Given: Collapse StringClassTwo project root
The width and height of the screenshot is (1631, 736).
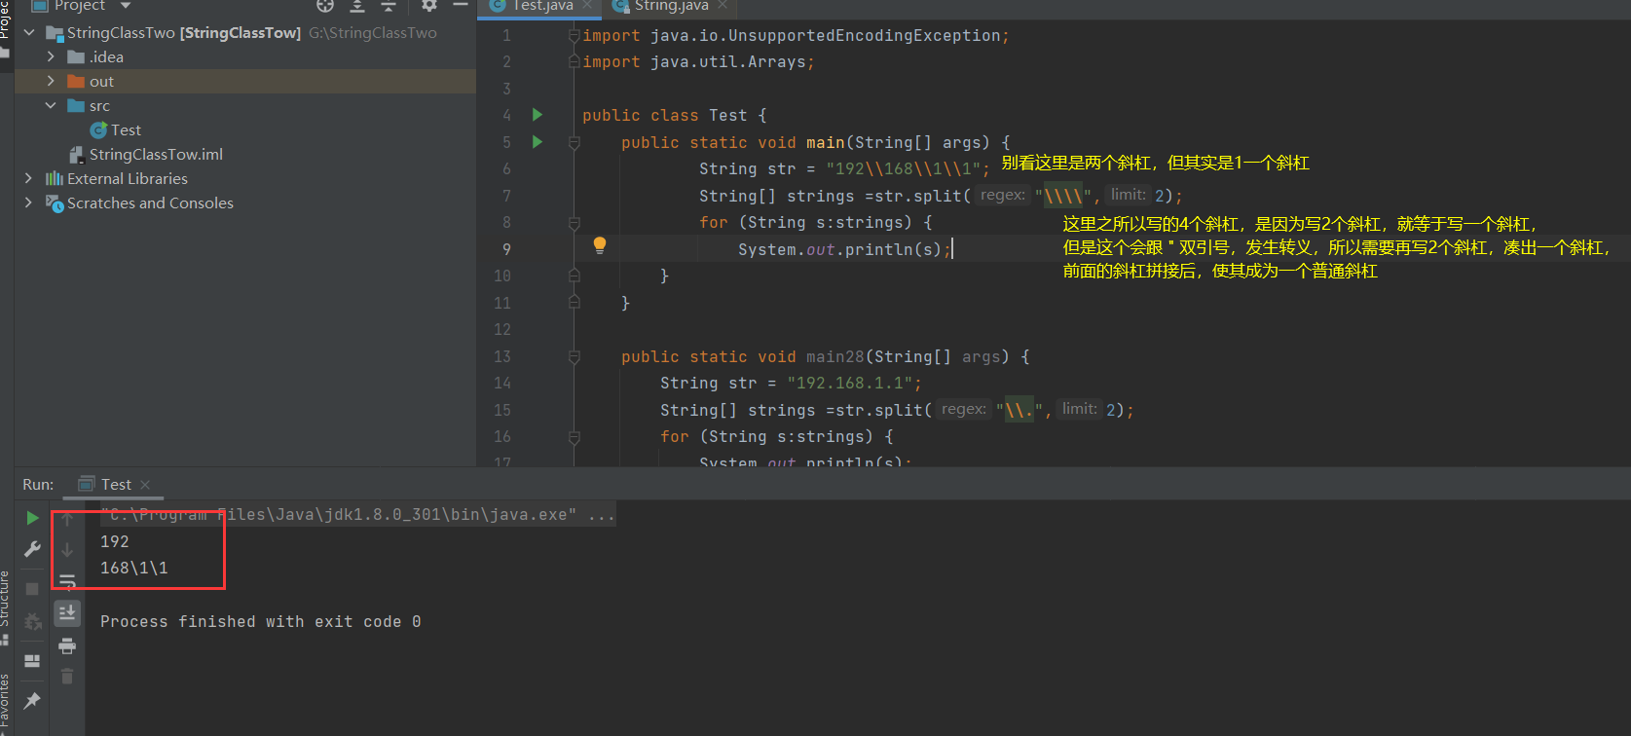Looking at the screenshot, I should click(x=29, y=32).
